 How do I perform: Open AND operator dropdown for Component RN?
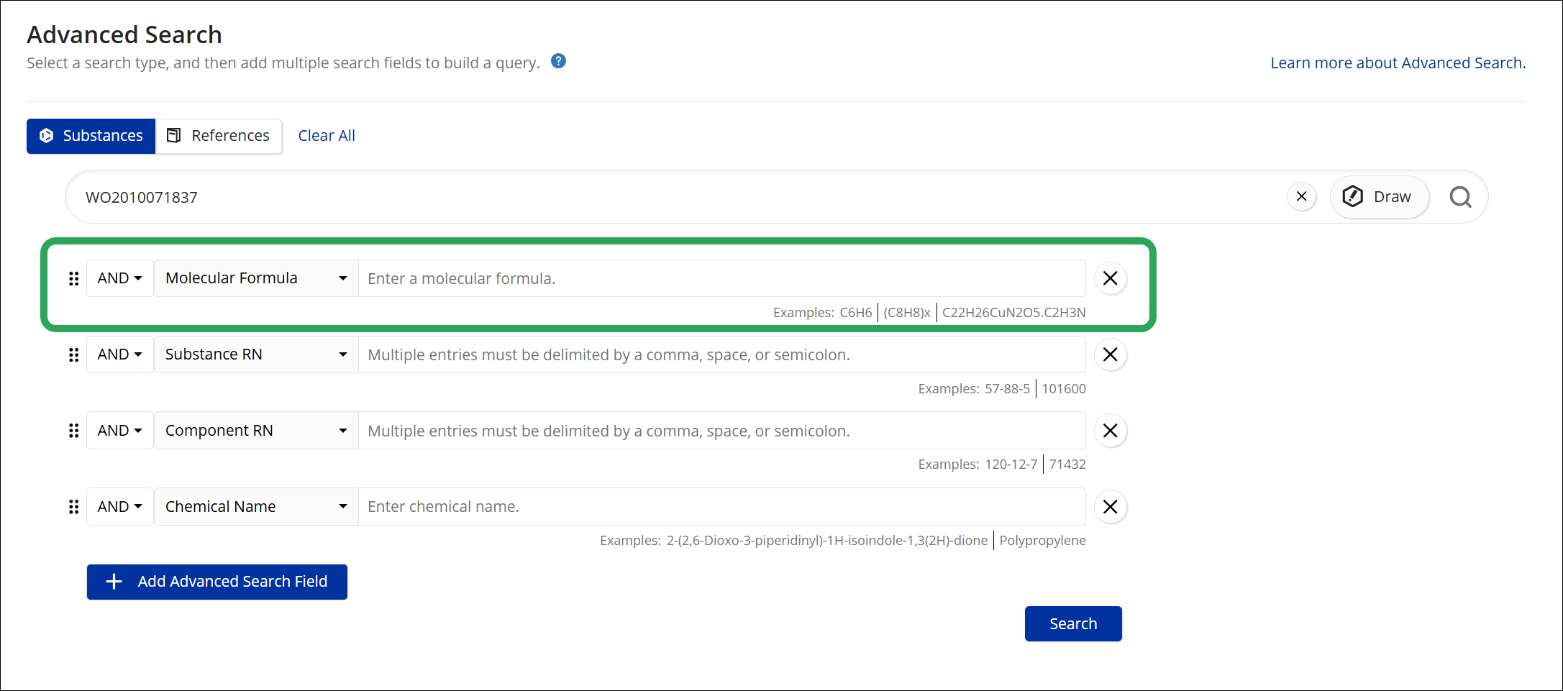pos(120,431)
